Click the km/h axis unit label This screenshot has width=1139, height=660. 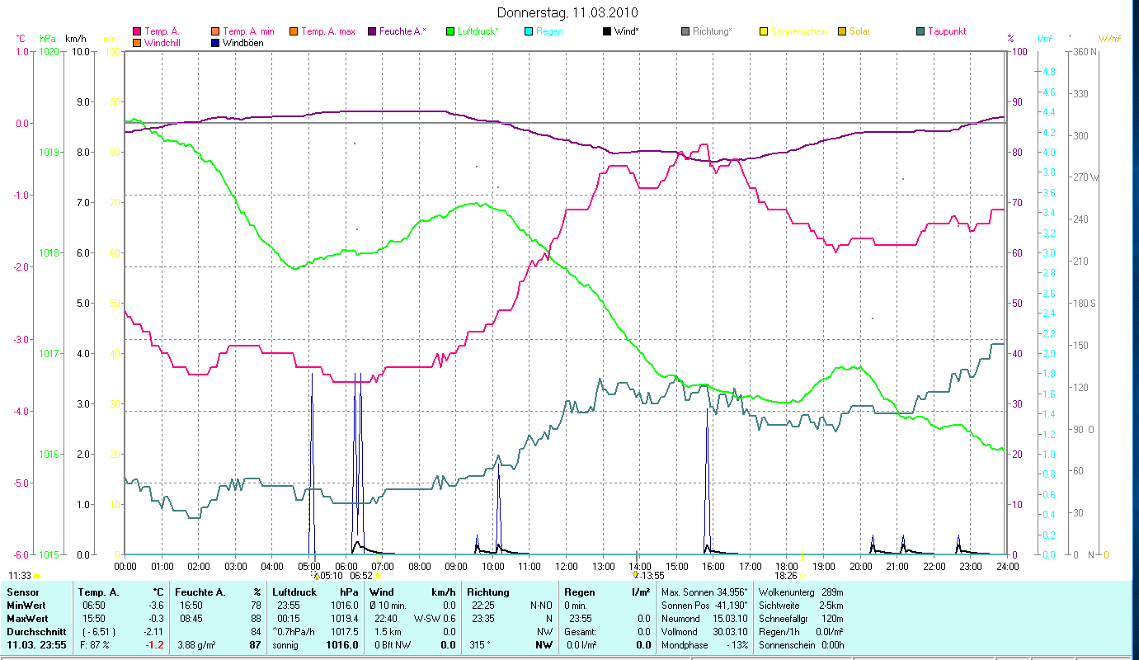coord(76,39)
